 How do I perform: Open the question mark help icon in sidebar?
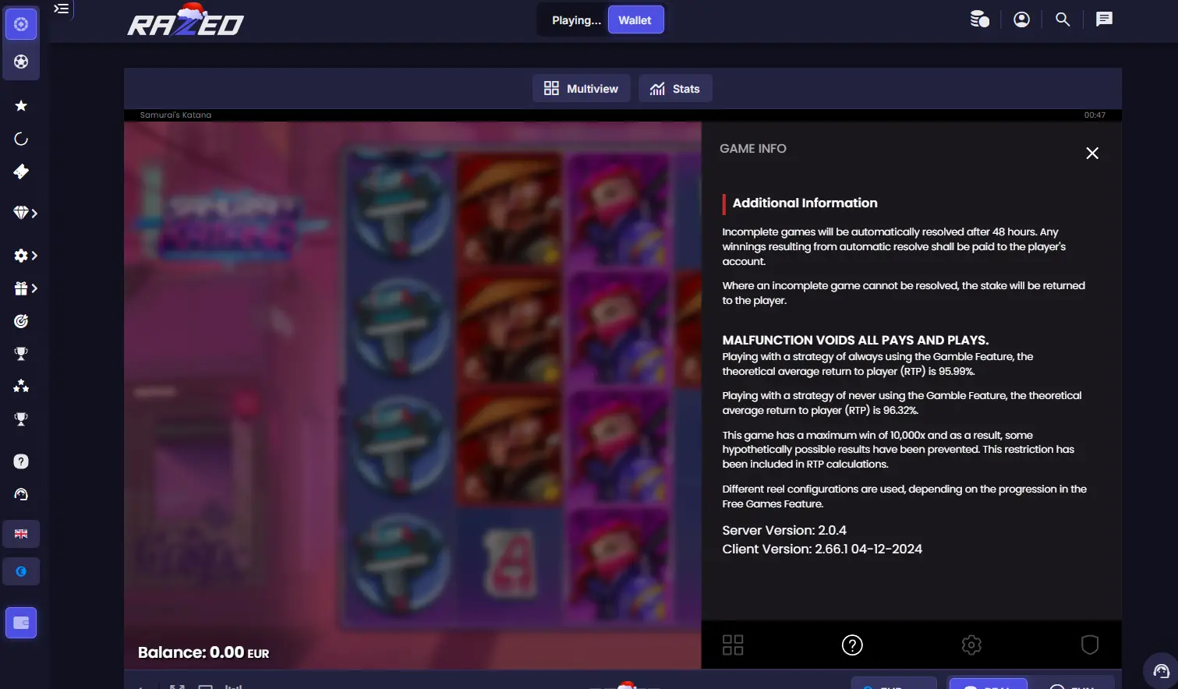point(21,461)
